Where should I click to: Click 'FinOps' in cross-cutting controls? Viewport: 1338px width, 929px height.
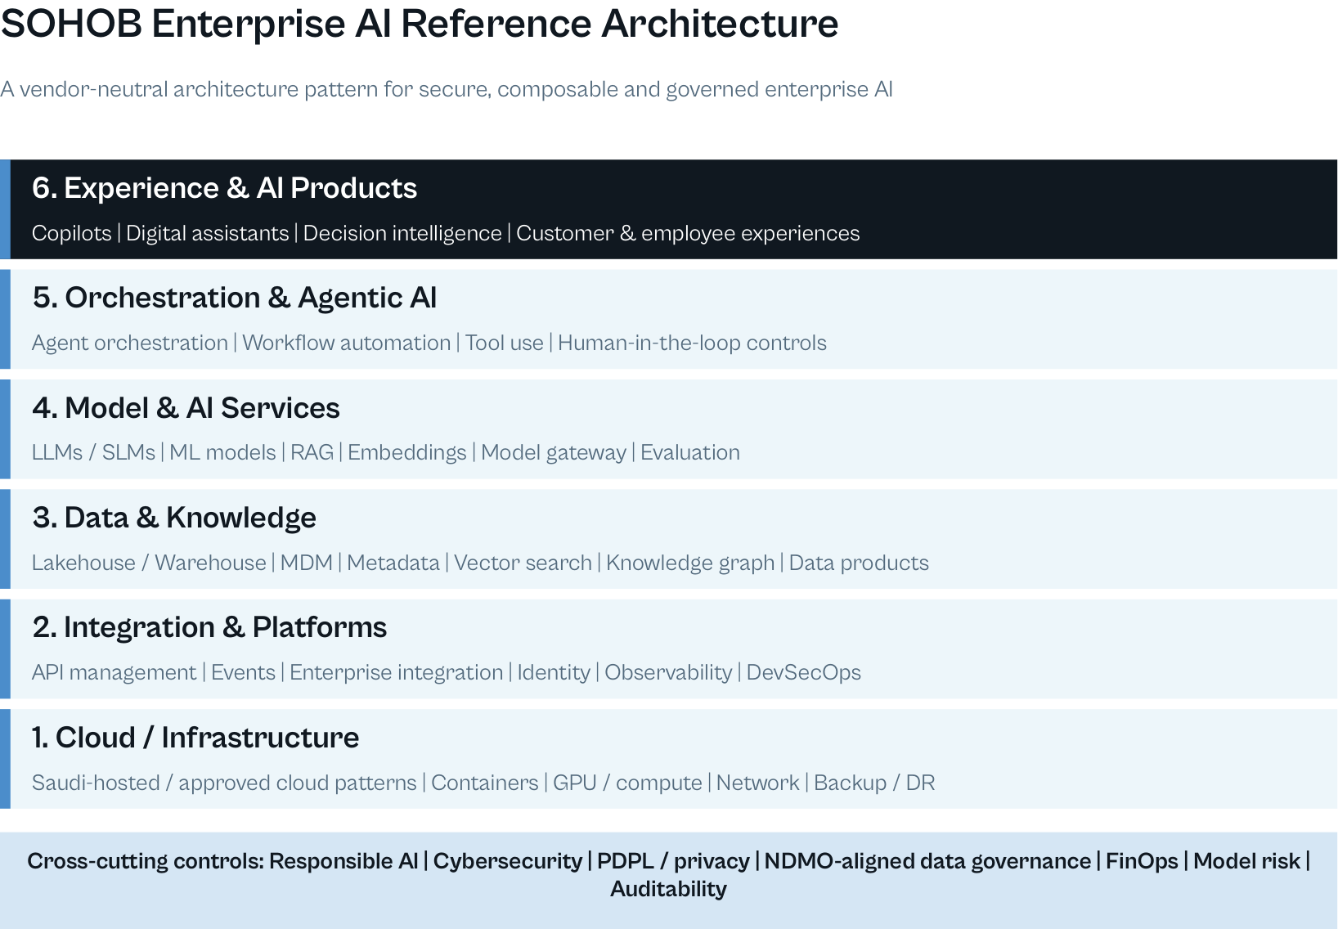point(1142,861)
